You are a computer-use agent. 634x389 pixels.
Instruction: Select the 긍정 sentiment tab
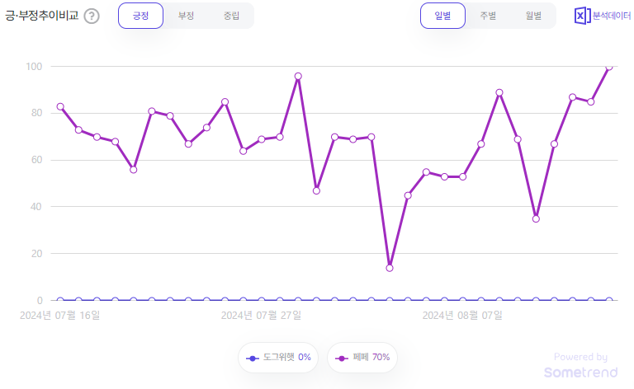[x=140, y=16]
